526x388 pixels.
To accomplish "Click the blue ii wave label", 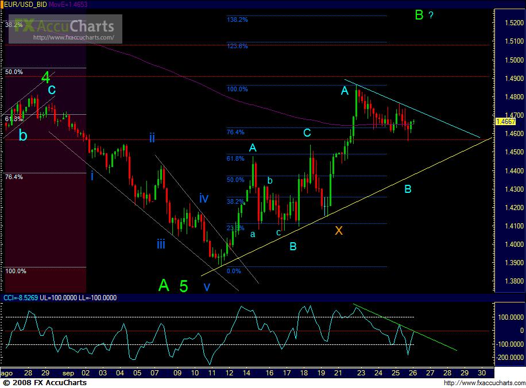I will click(x=152, y=137).
